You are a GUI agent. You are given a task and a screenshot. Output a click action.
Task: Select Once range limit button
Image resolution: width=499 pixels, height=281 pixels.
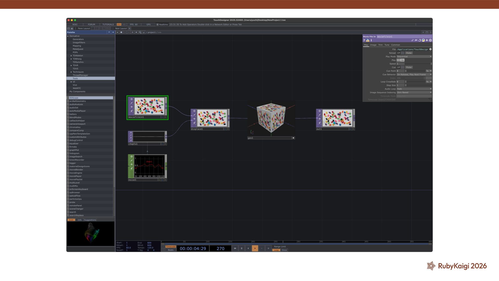[x=284, y=250]
